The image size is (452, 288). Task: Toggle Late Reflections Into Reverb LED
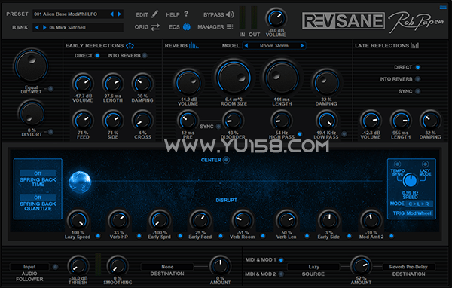(417, 79)
